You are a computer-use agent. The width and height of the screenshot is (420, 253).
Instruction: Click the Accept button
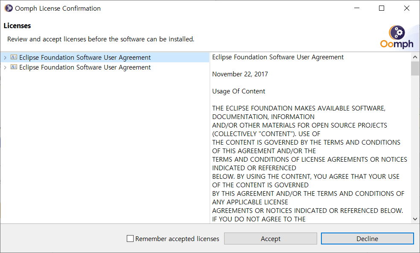271,238
